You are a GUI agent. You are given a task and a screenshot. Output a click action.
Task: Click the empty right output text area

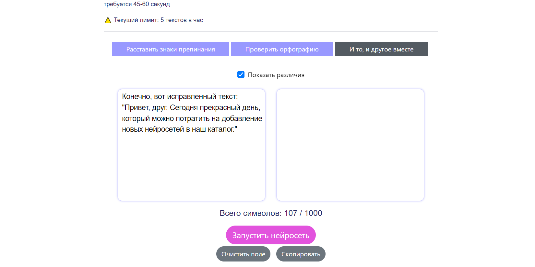(350, 145)
